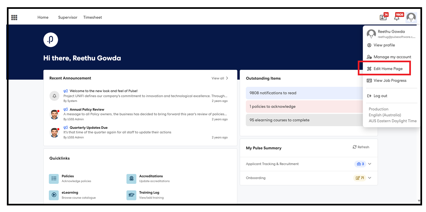Click View all announcements chevron

coord(227,78)
